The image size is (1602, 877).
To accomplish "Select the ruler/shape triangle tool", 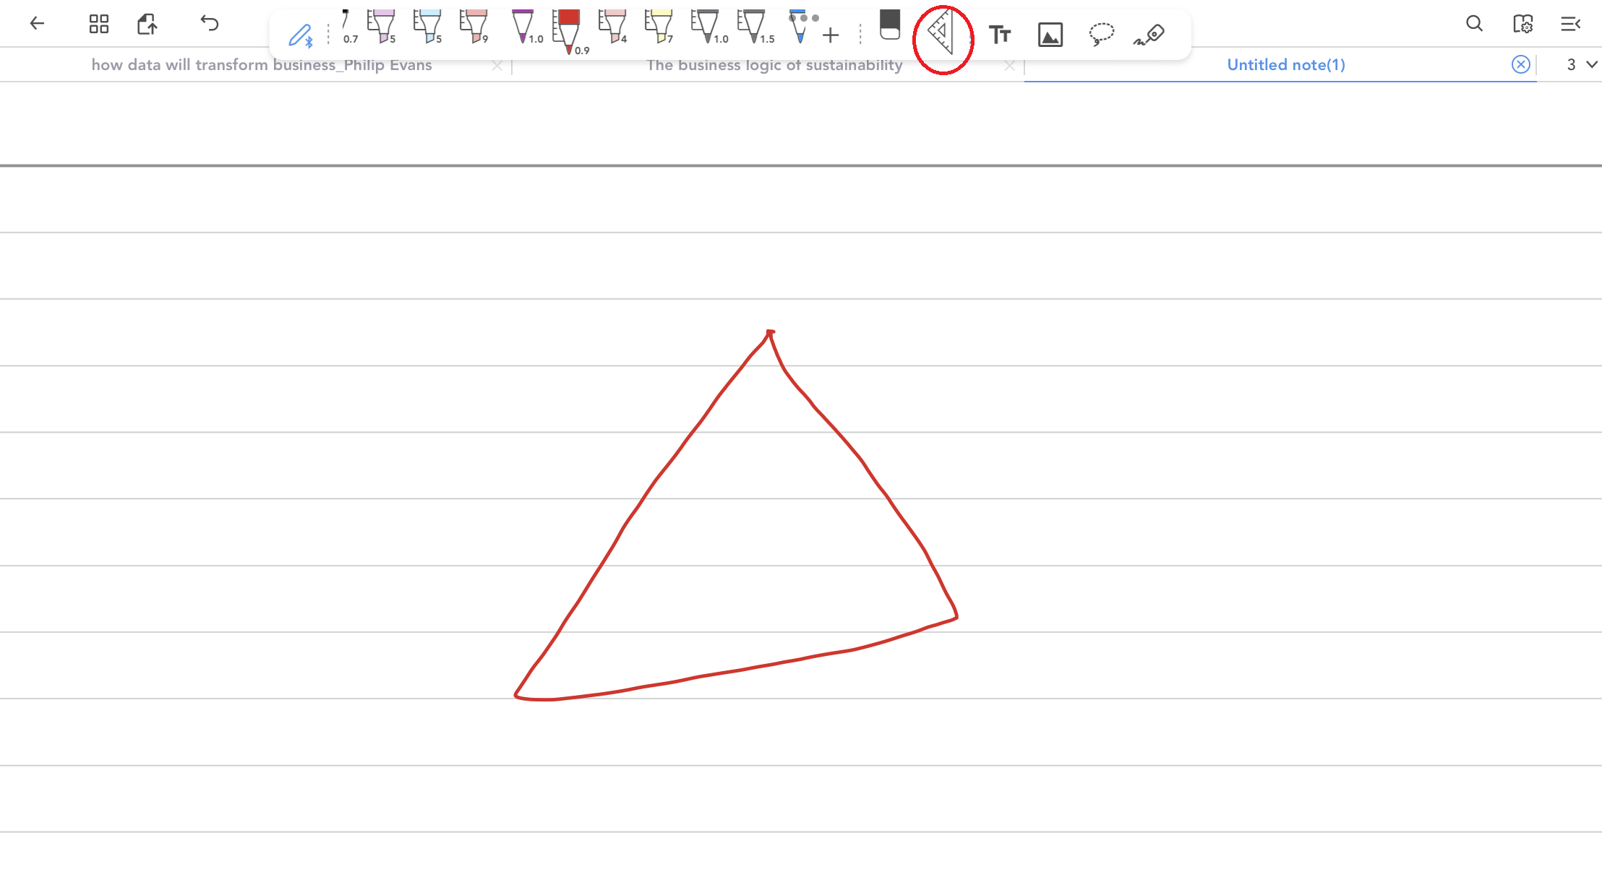I will 941,33.
